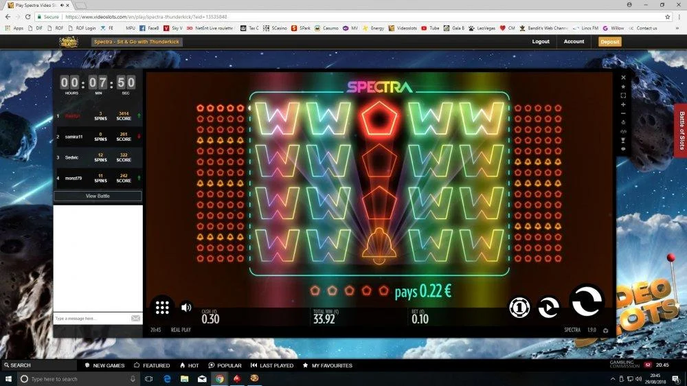Open the Casumo bookmark

(326, 28)
